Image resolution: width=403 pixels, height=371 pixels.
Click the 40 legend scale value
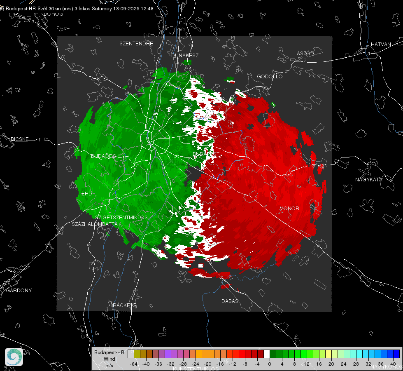393,364
